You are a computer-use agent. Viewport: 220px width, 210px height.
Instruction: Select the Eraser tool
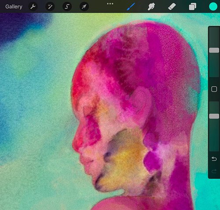click(x=172, y=7)
